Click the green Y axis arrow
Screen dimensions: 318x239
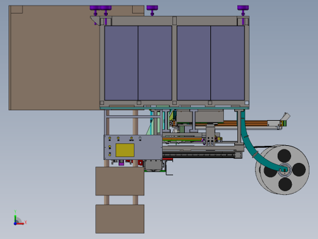coord(15,218)
